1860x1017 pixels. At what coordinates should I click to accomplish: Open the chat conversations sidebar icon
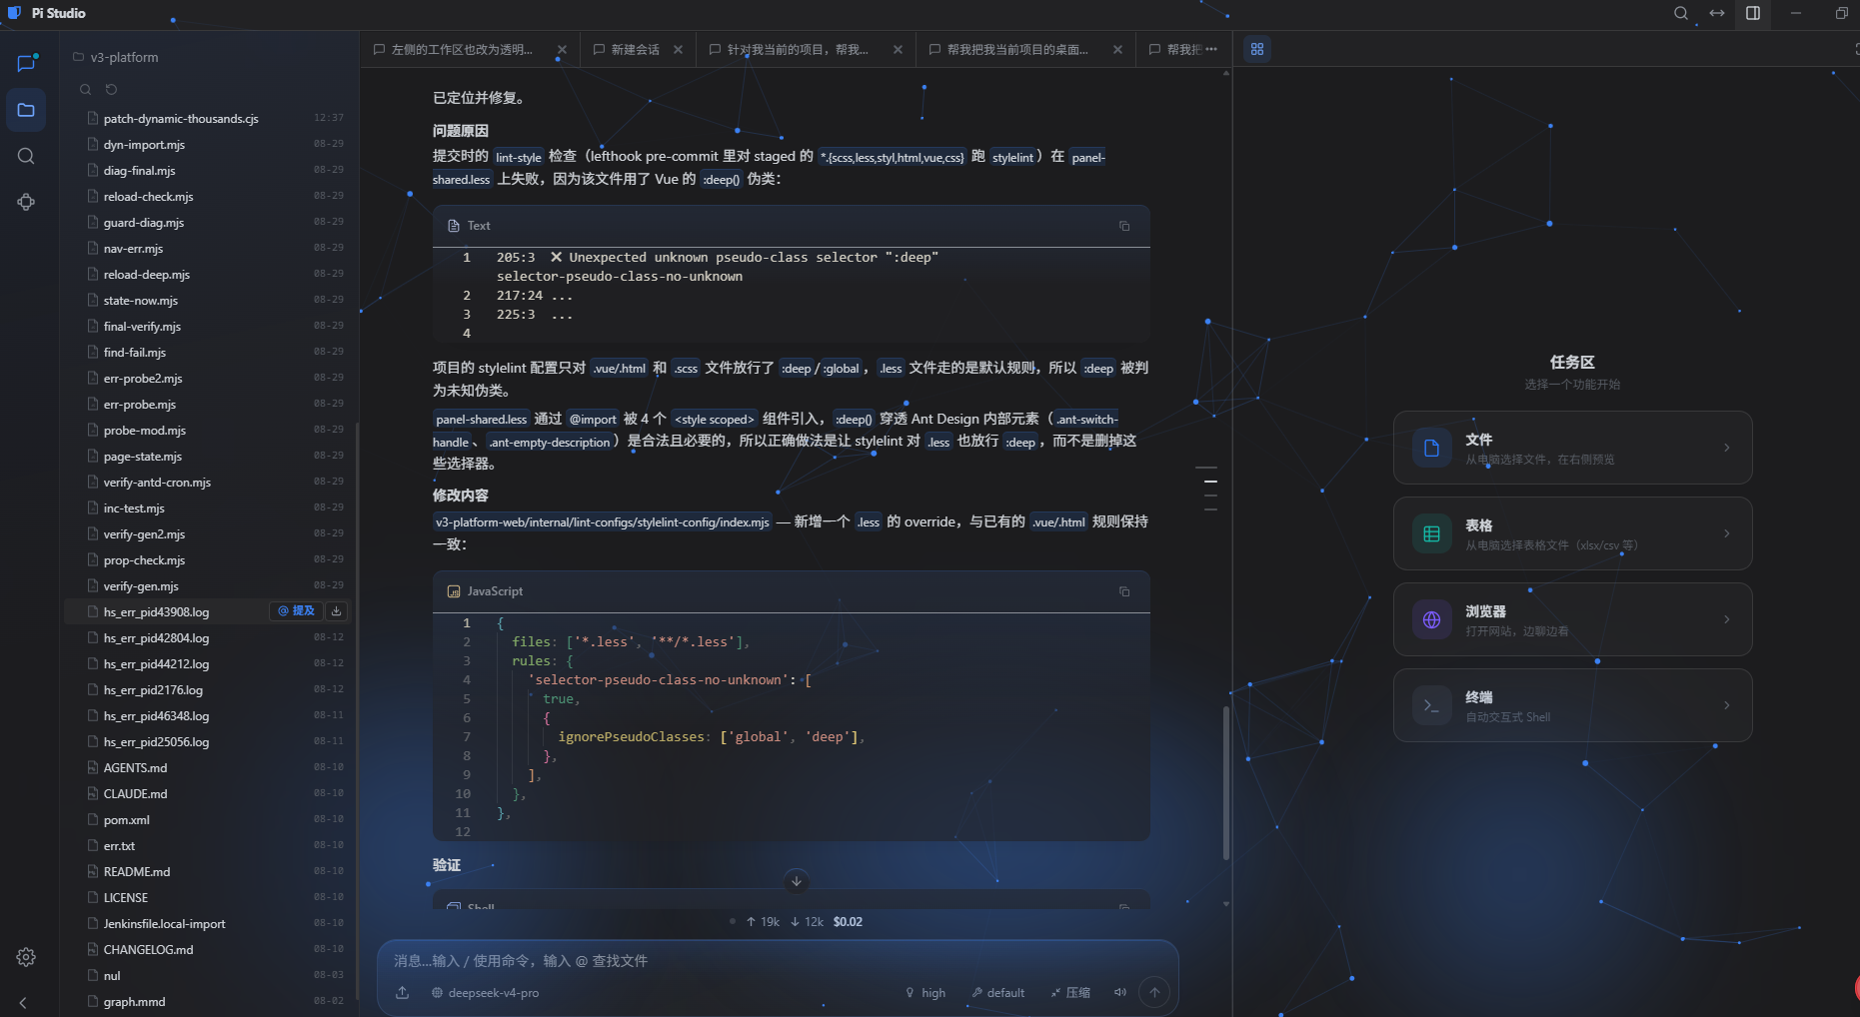(26, 63)
